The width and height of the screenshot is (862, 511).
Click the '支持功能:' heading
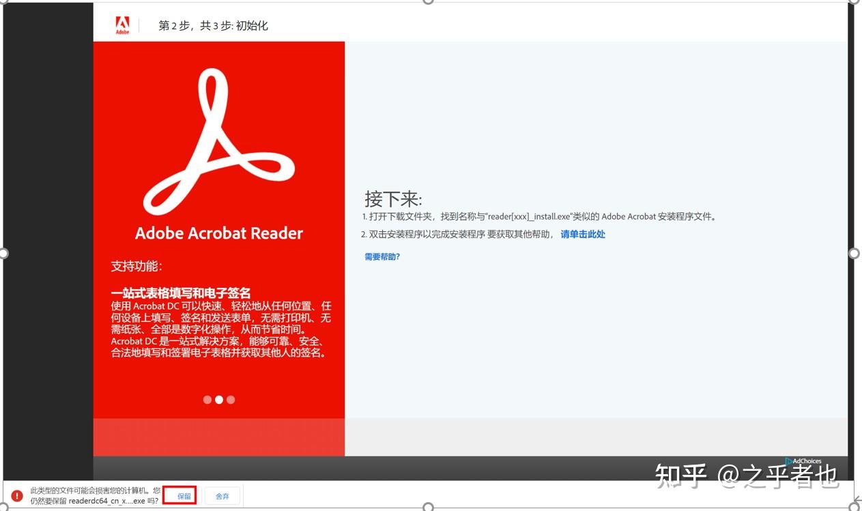(137, 266)
